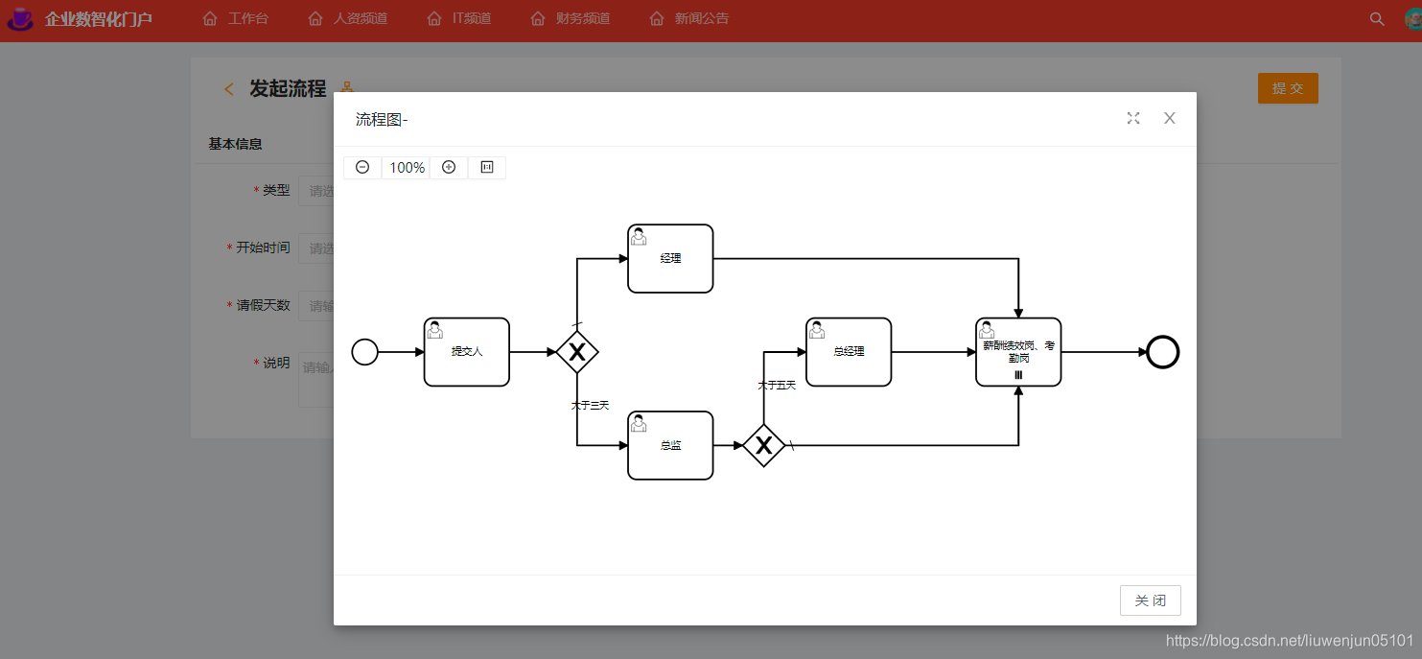The width and height of the screenshot is (1422, 659).
Task: Select the 总监 task node
Action: pos(670,445)
